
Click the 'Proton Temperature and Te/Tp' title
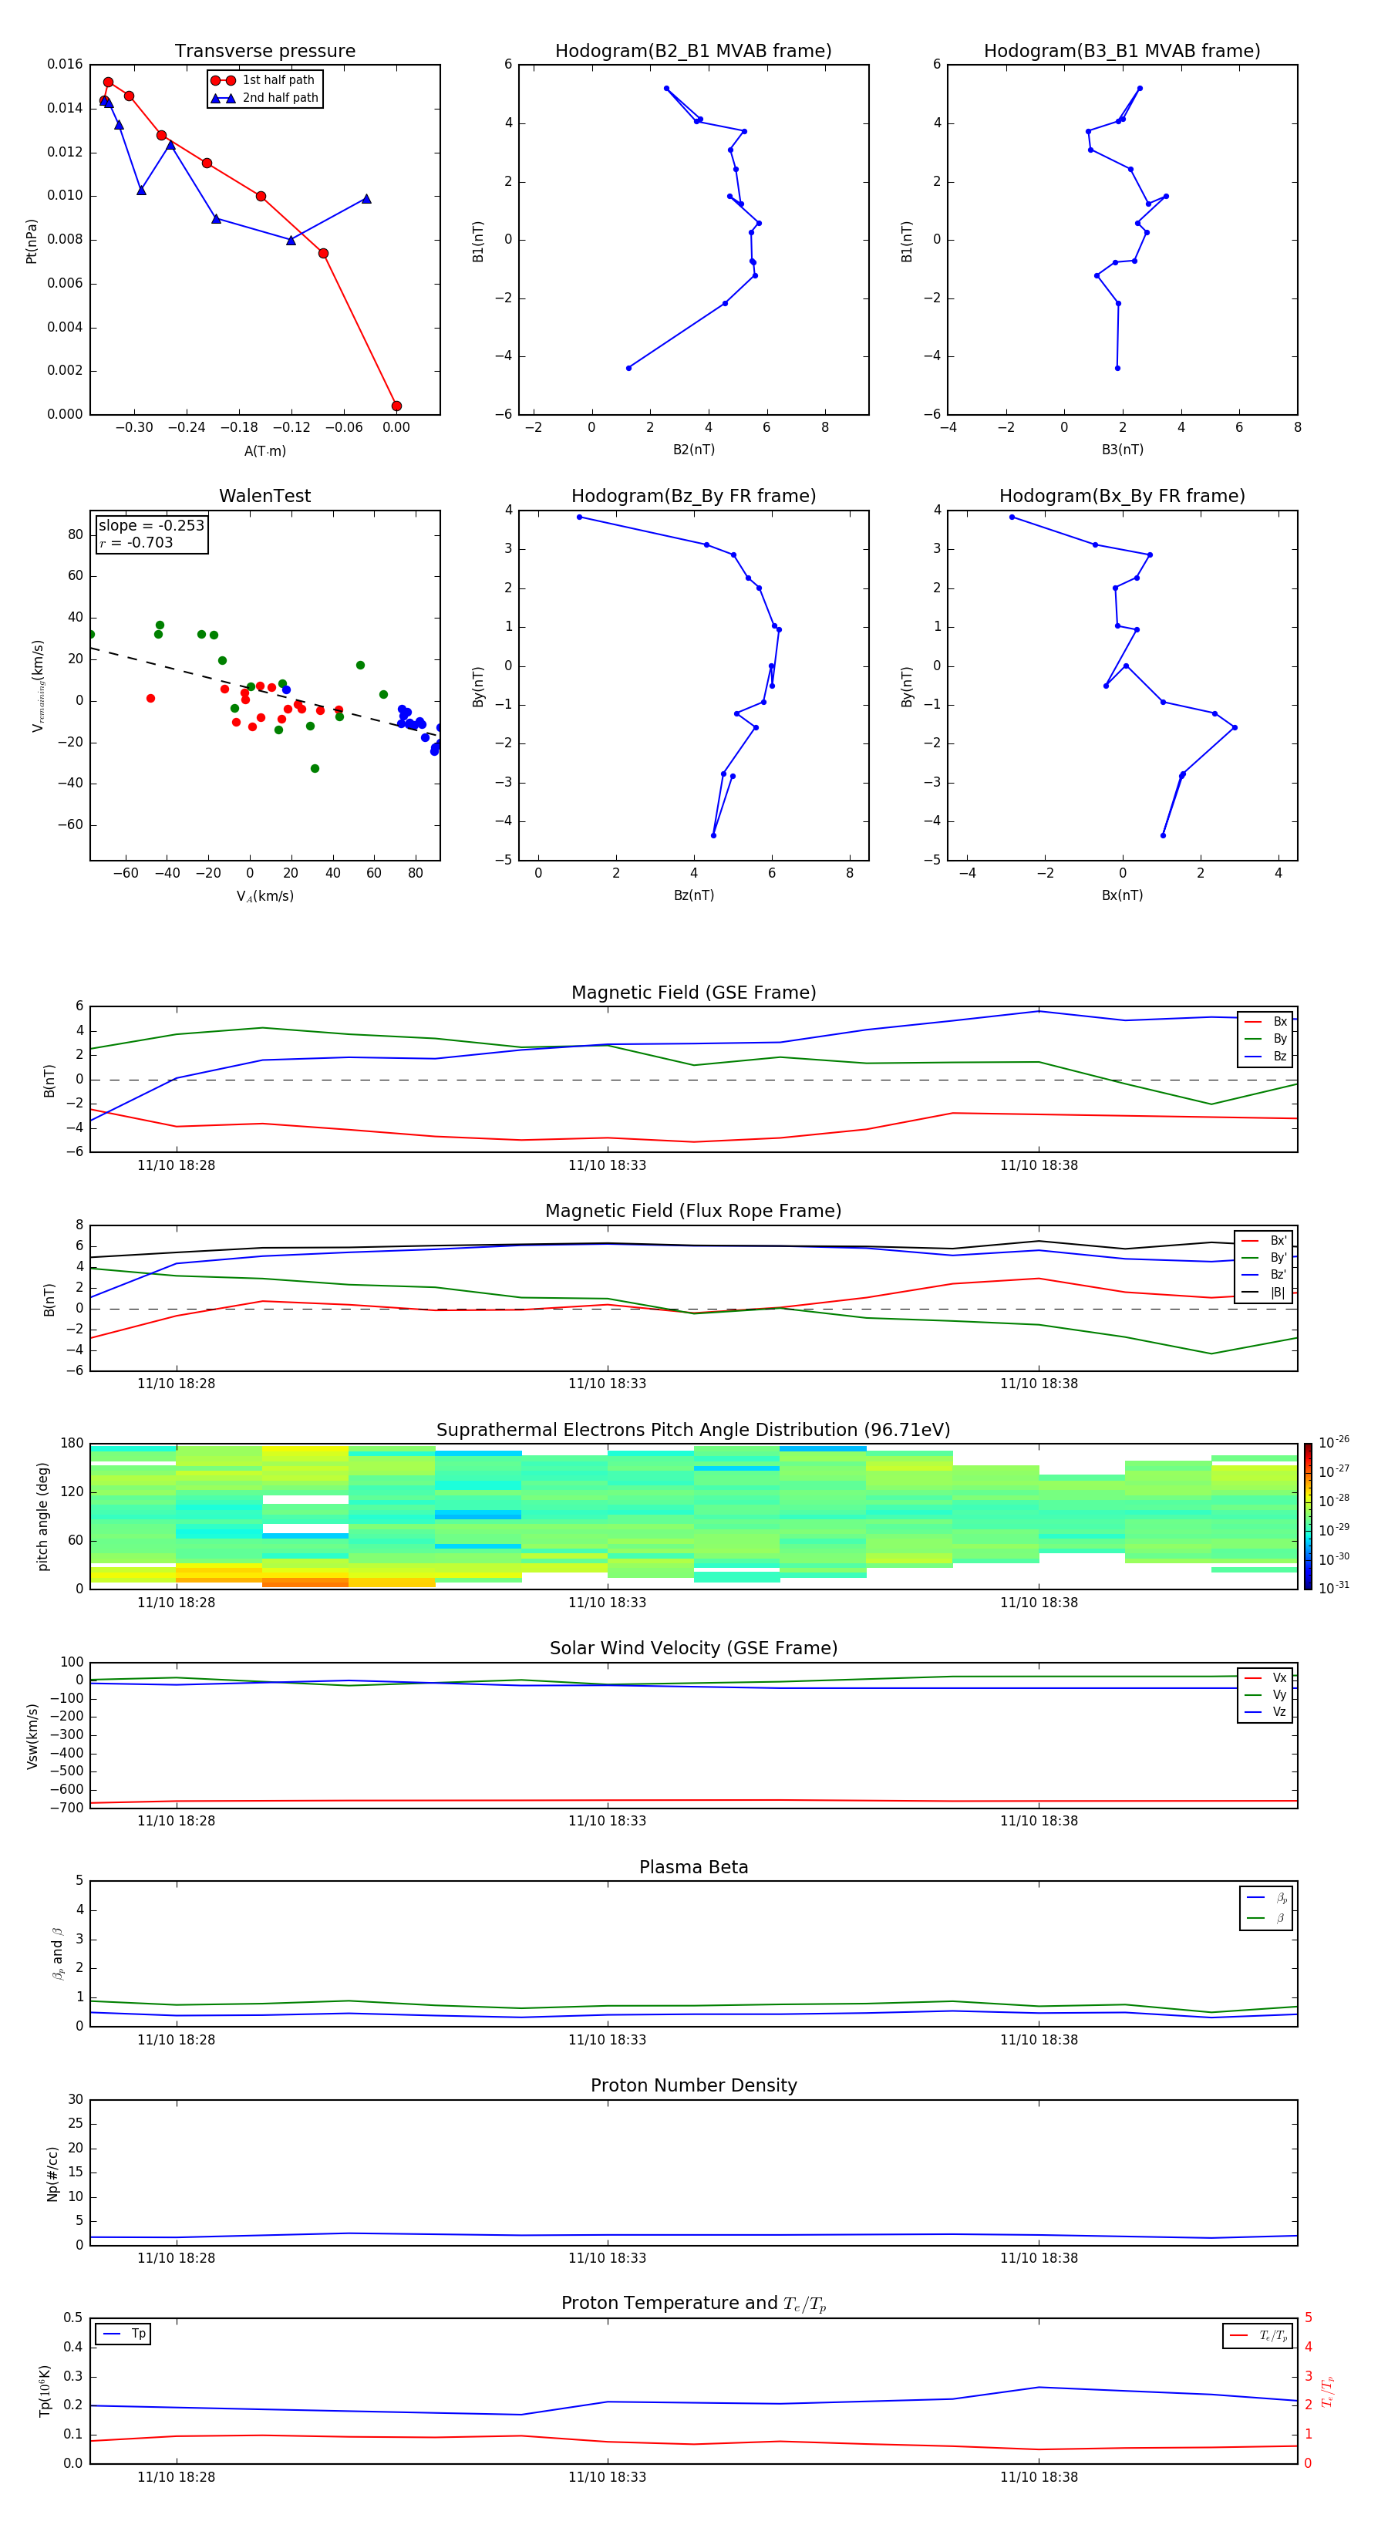point(693,2305)
